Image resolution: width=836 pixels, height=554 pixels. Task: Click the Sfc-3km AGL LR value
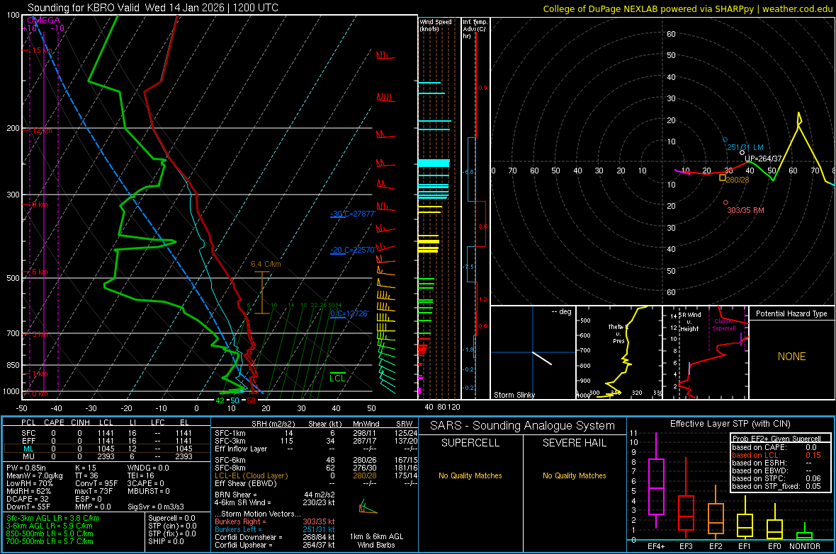[x=53, y=518]
